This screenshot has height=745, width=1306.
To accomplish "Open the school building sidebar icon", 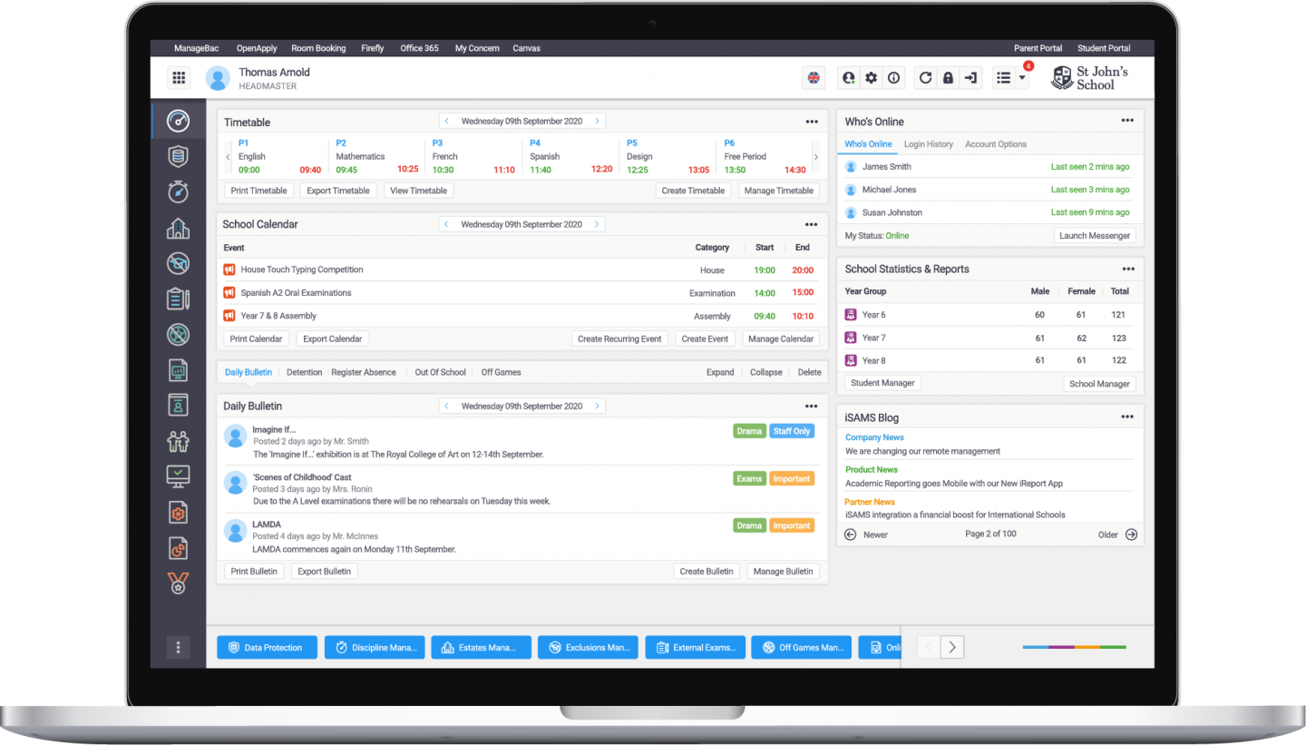I will [178, 228].
